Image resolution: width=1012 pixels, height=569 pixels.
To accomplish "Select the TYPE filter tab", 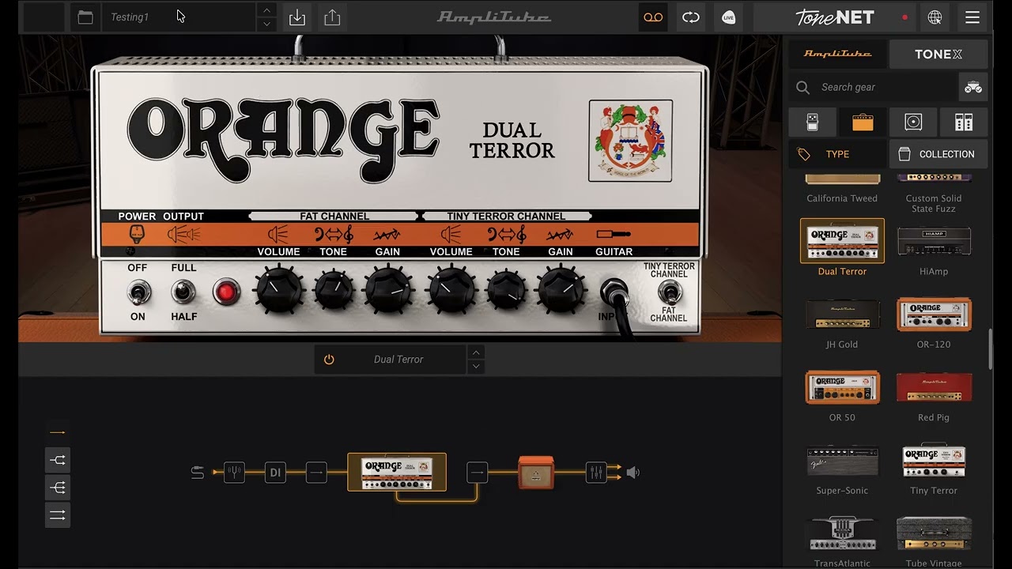I will 837,154.
